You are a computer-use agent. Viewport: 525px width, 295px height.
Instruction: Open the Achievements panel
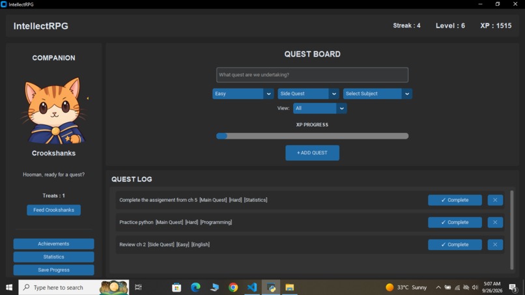coord(53,244)
